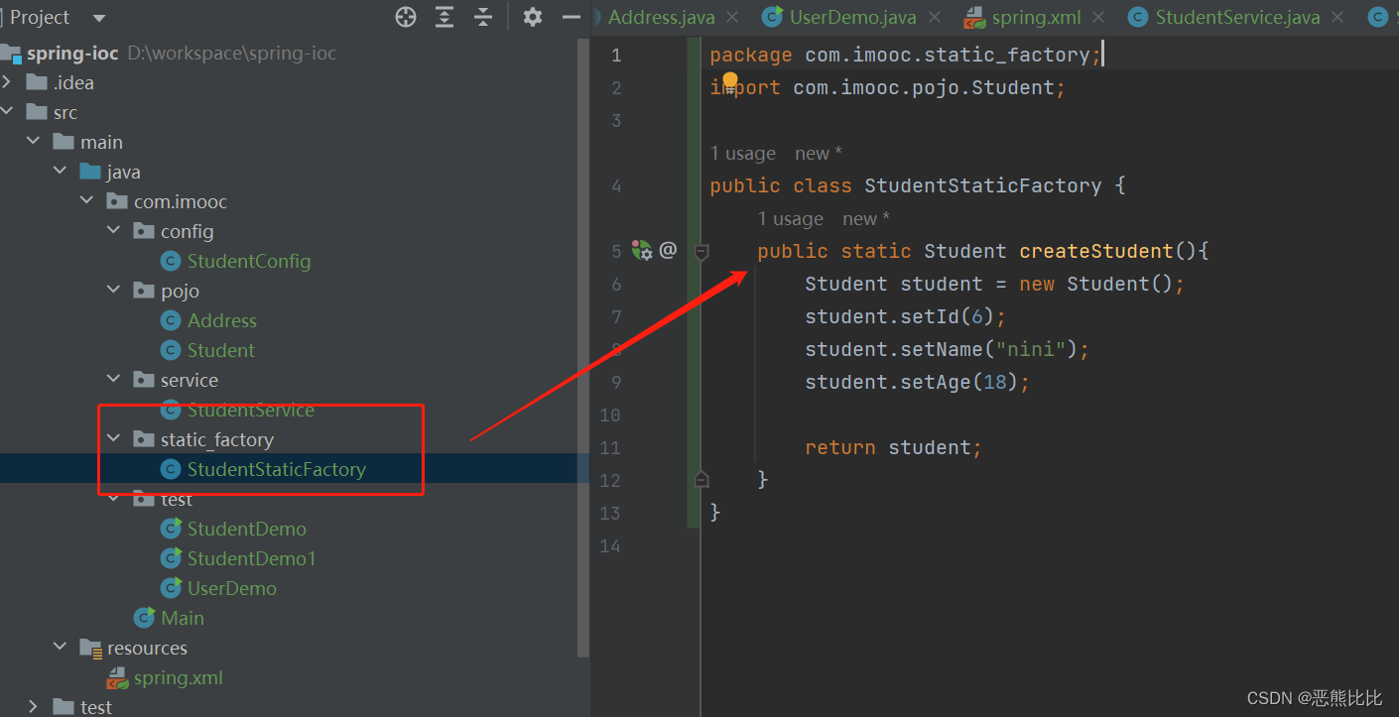Click the Expand All icon in Project panel
1399x717 pixels.
pos(445,17)
